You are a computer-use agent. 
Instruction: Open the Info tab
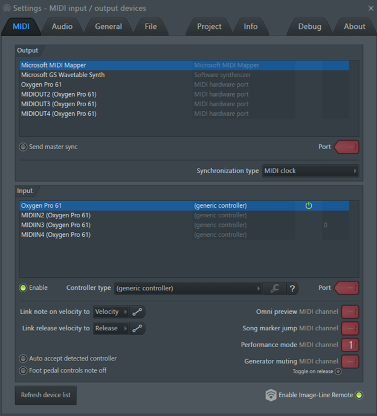click(250, 27)
